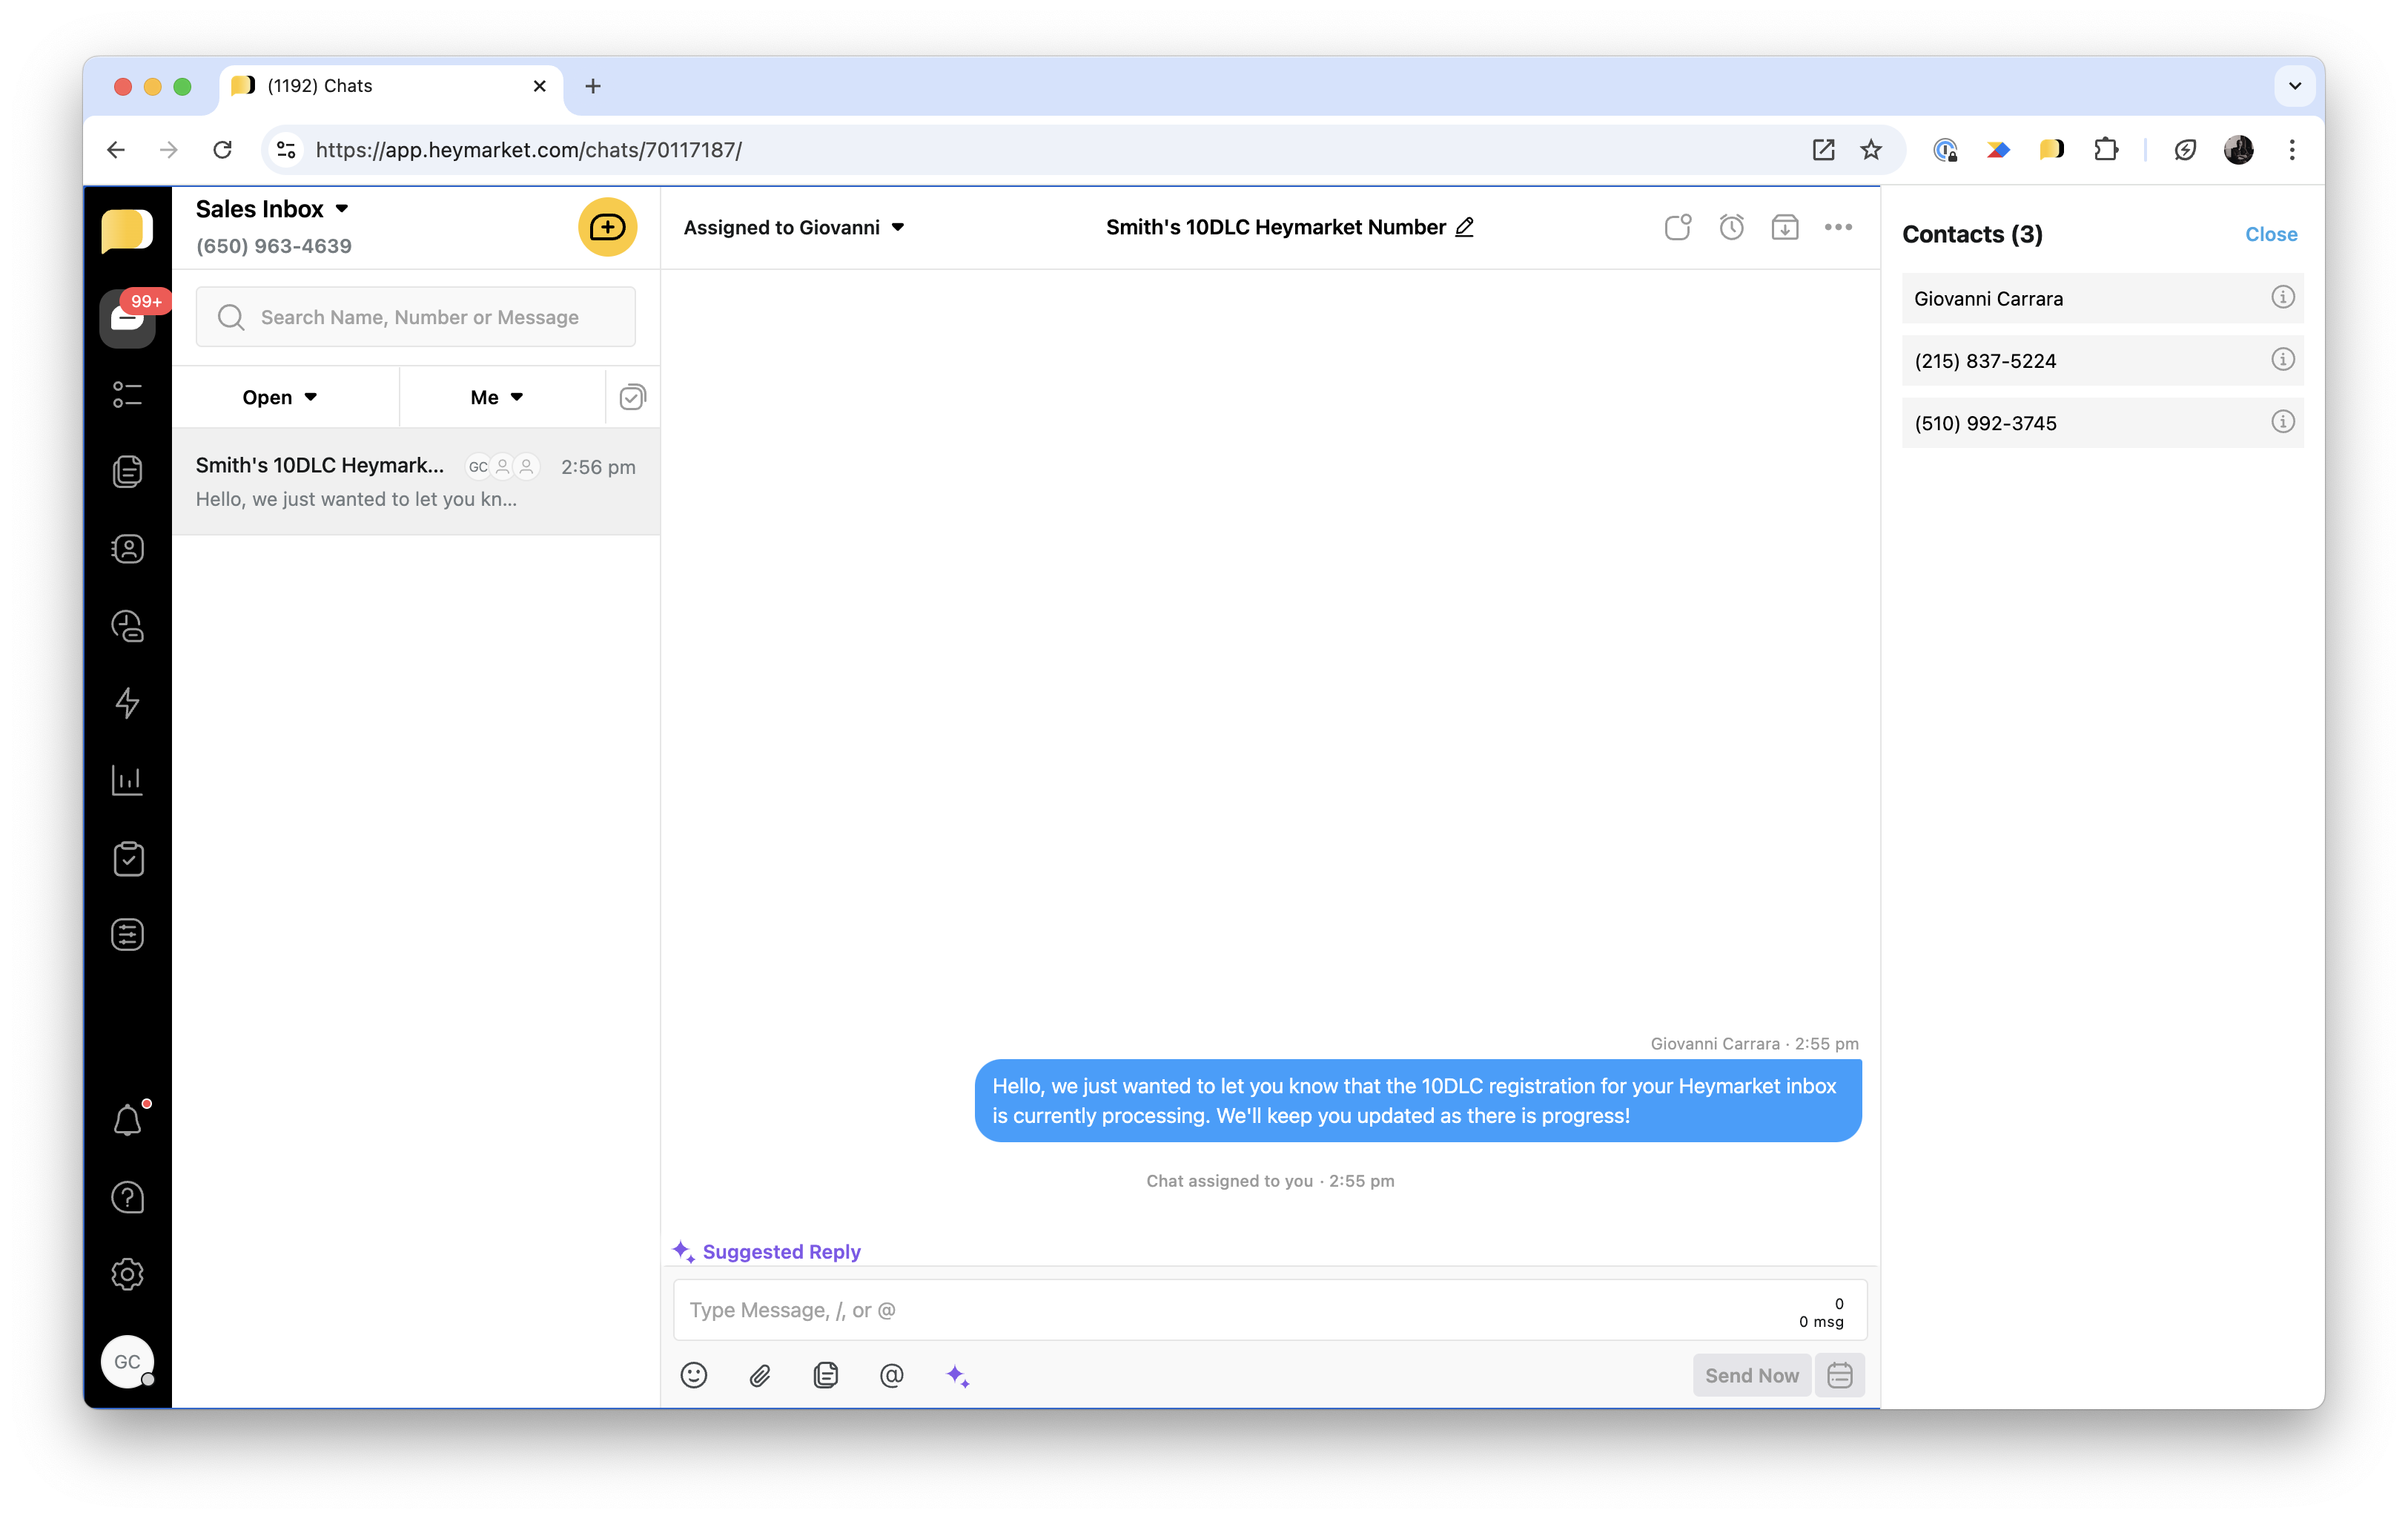
Task: Focus the Type Message input box
Action: [x=1270, y=1310]
